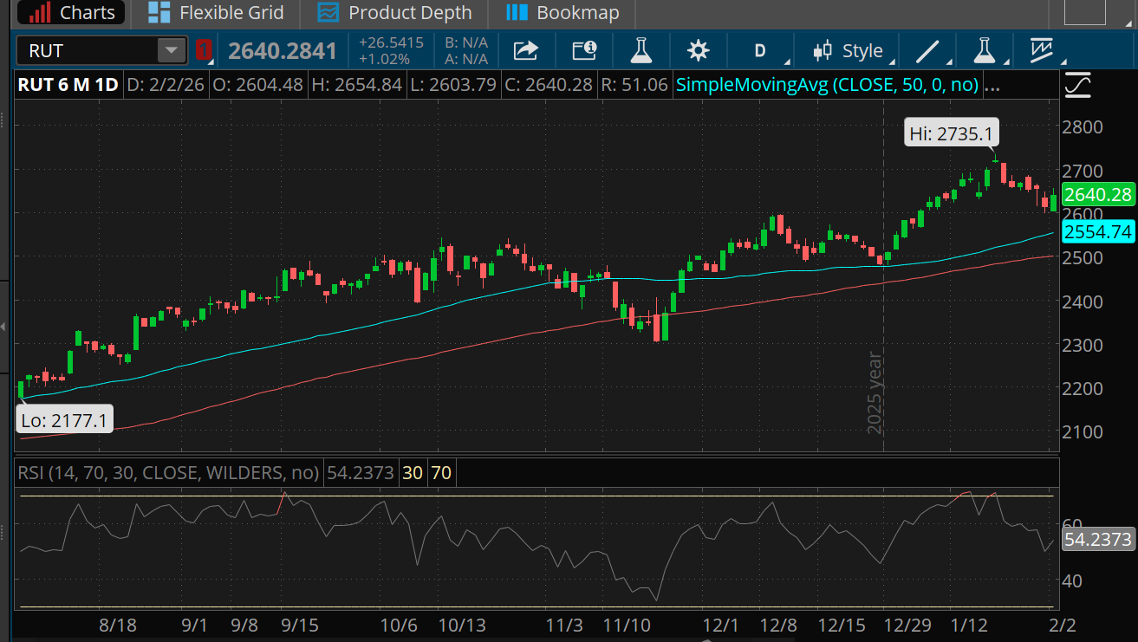The image size is (1138, 642).
Task: Open the D timeframe dropdown
Action: coord(760,50)
